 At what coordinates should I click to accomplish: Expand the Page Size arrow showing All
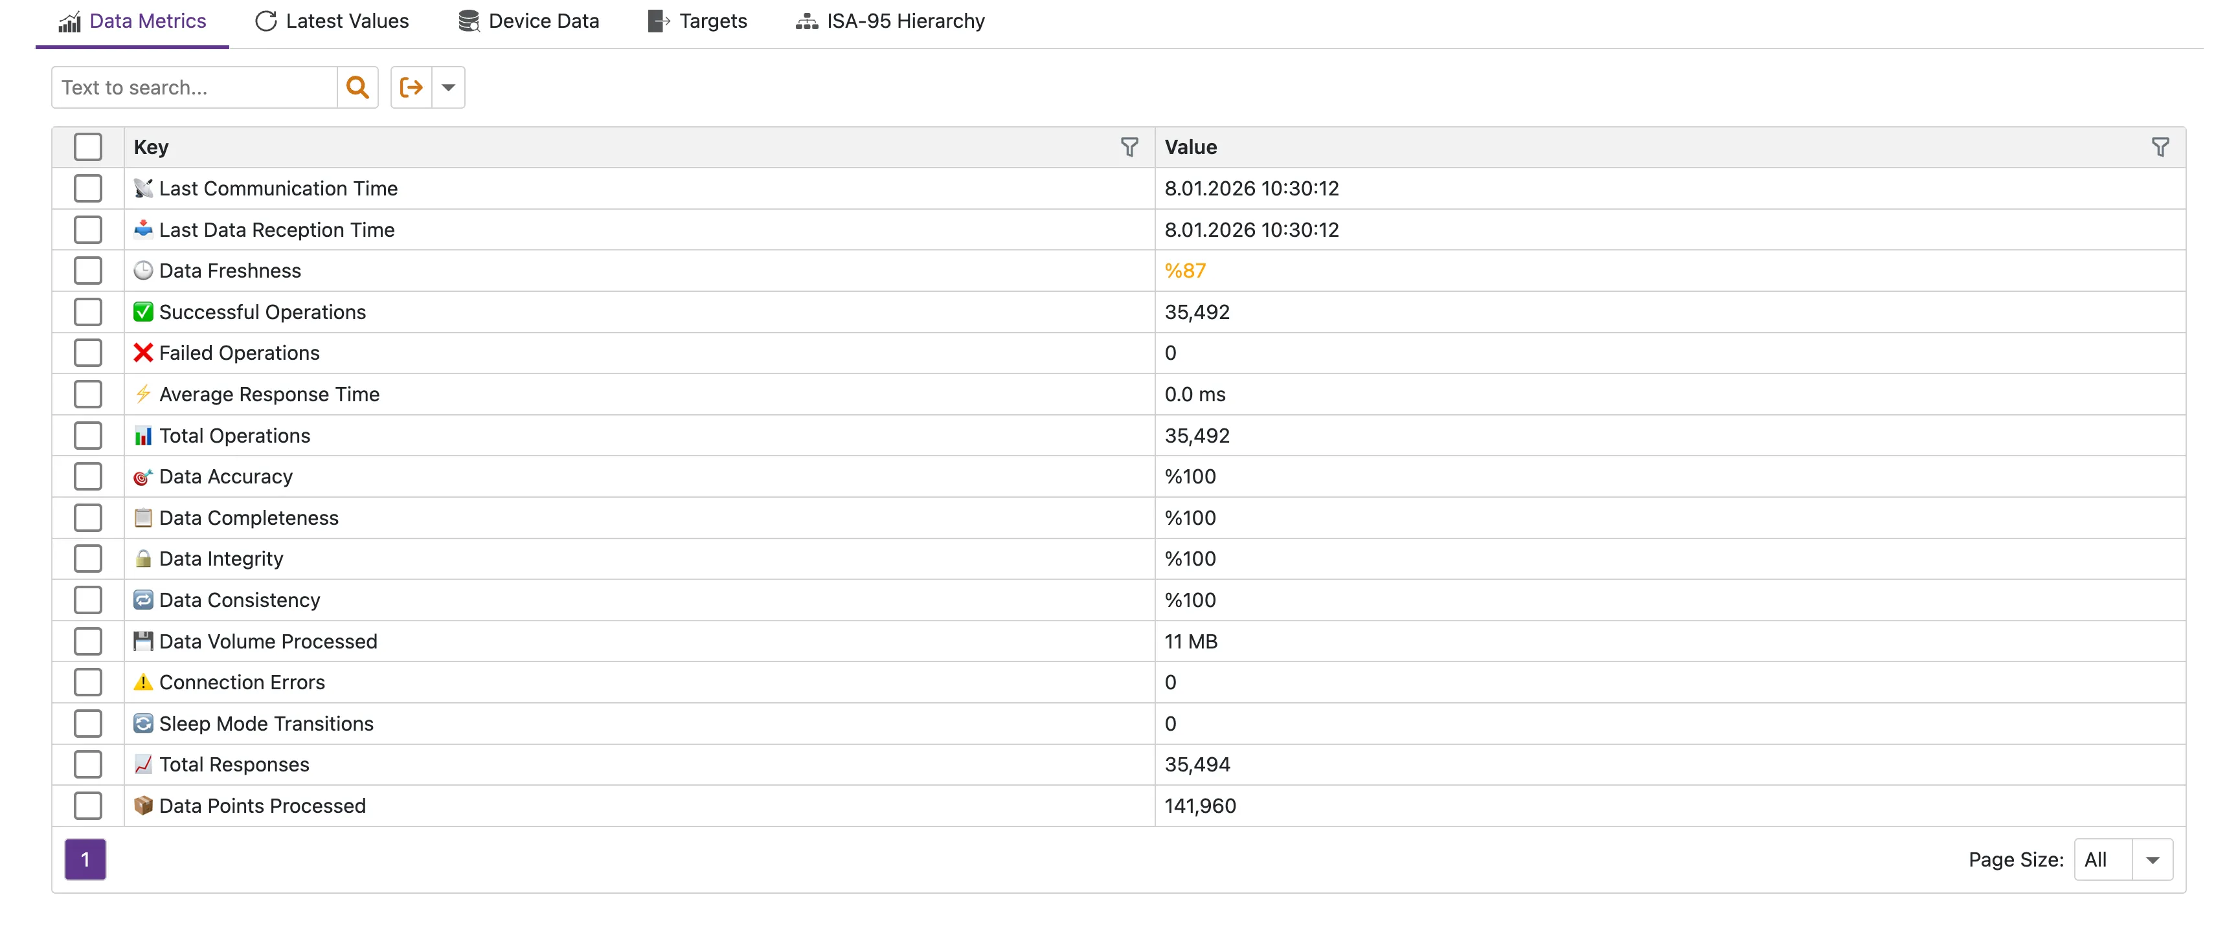[2152, 859]
